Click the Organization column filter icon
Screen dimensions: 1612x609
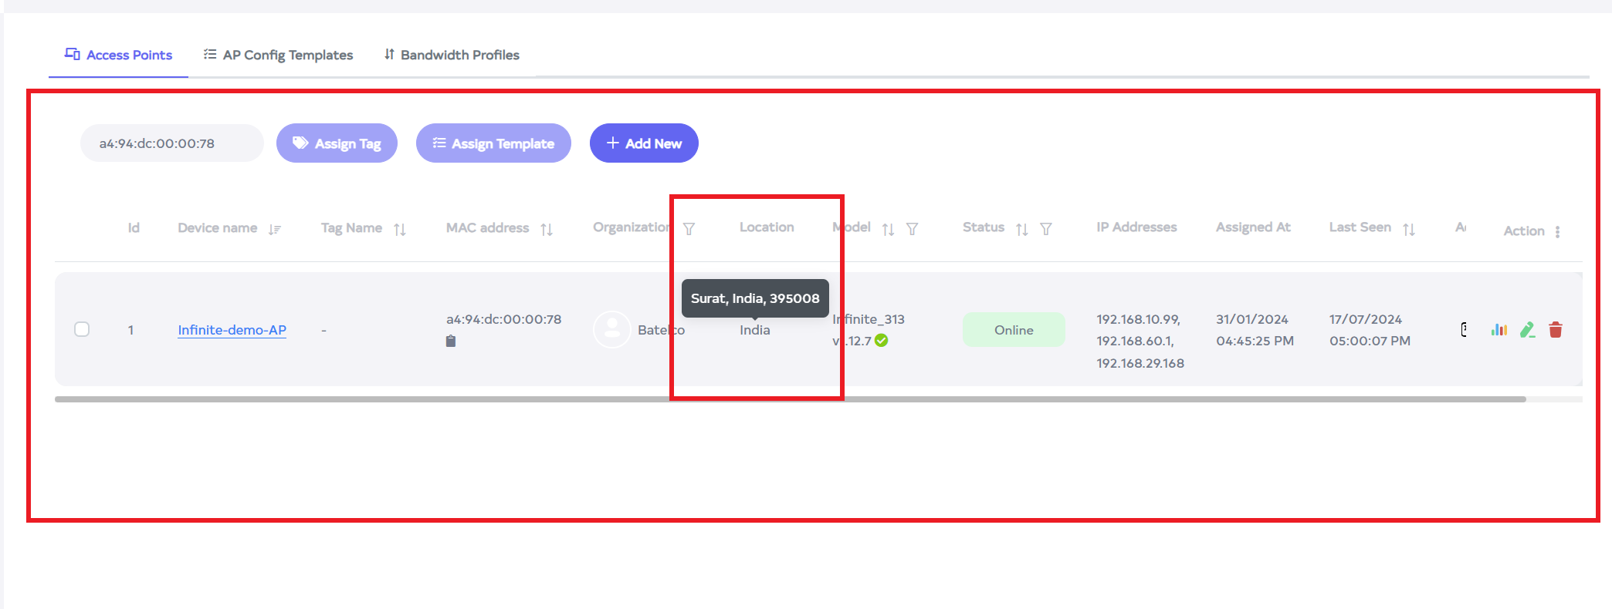tap(689, 229)
